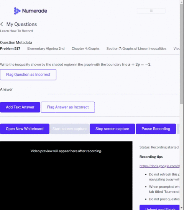Viewport: 184px width, 210px height.
Task: Select Elementary Algebra 2nd metadata item
Action: click(x=46, y=48)
